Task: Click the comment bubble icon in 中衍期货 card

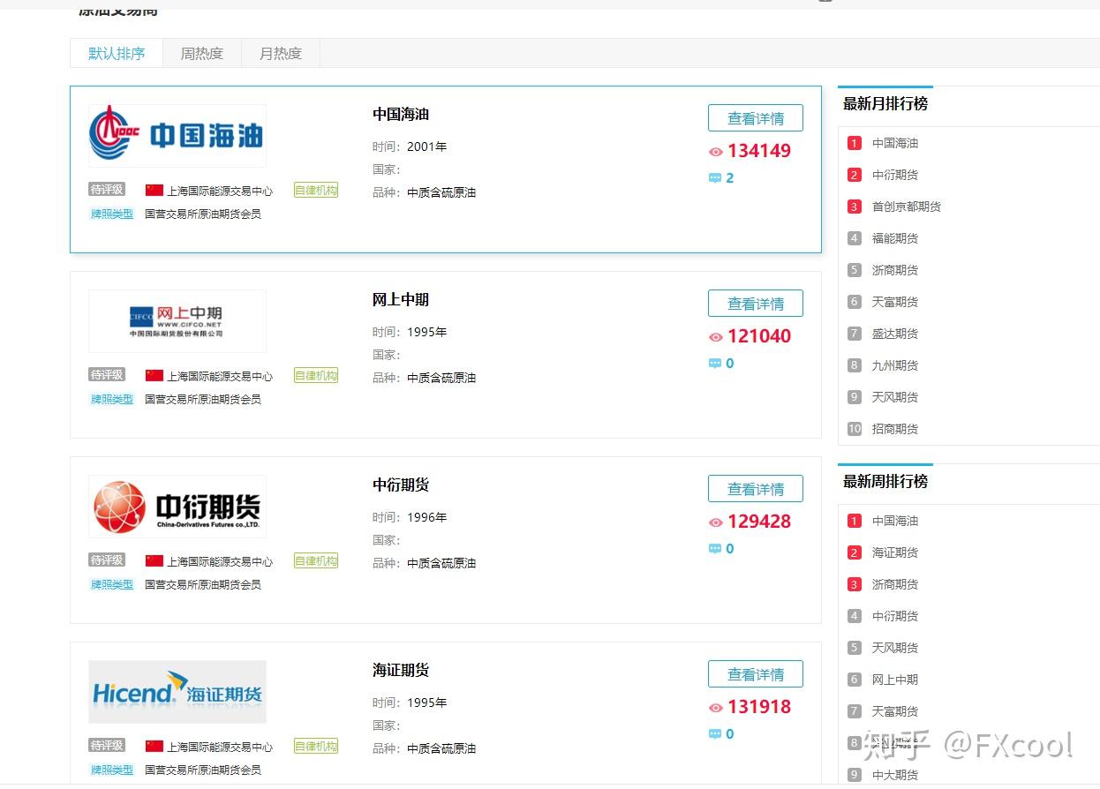Action: click(715, 549)
